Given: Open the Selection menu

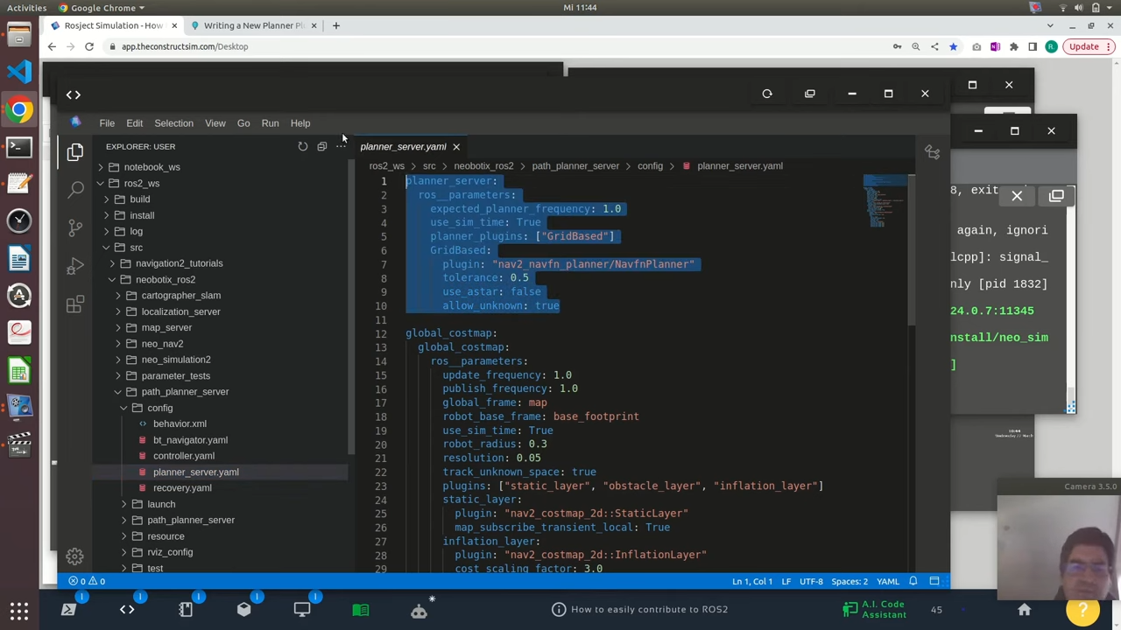Looking at the screenshot, I should click(173, 123).
